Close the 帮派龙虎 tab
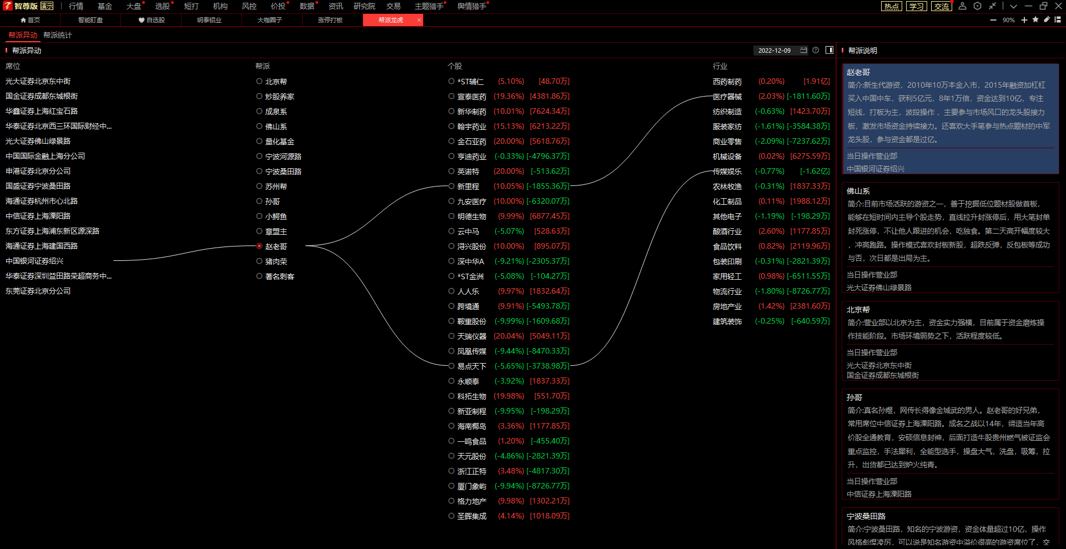1066x549 pixels. pos(419,20)
